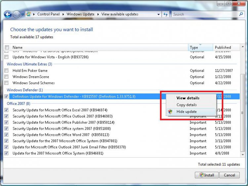This screenshot has height=186, width=248.
Task: Click the scrollbar down arrow
Action: pos(243,155)
